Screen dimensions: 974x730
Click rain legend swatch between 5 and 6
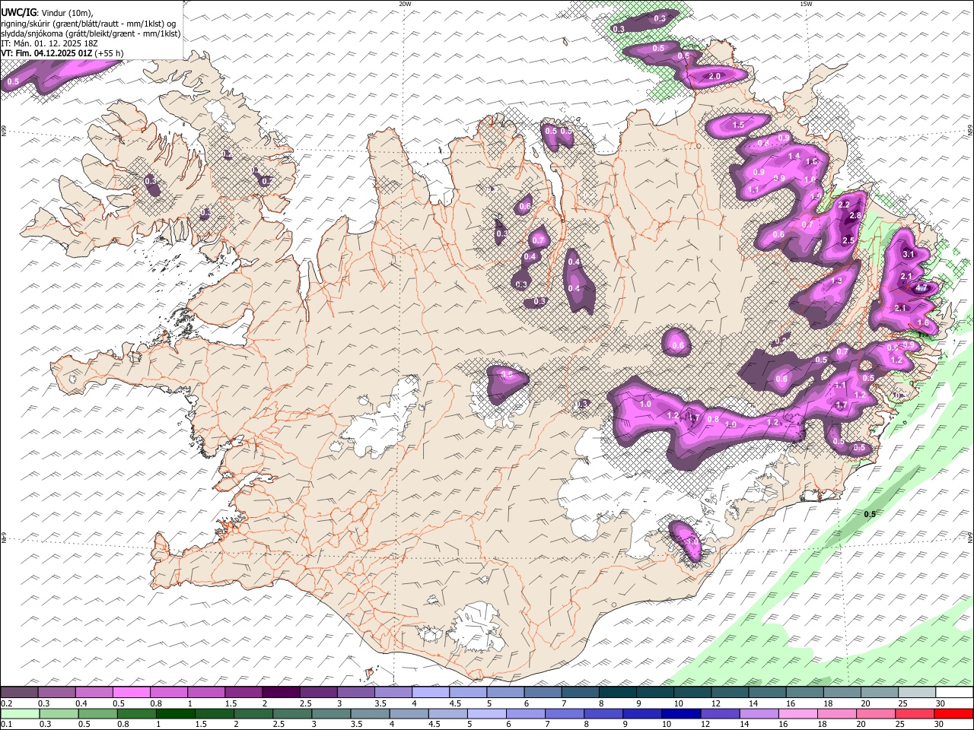tap(487, 714)
